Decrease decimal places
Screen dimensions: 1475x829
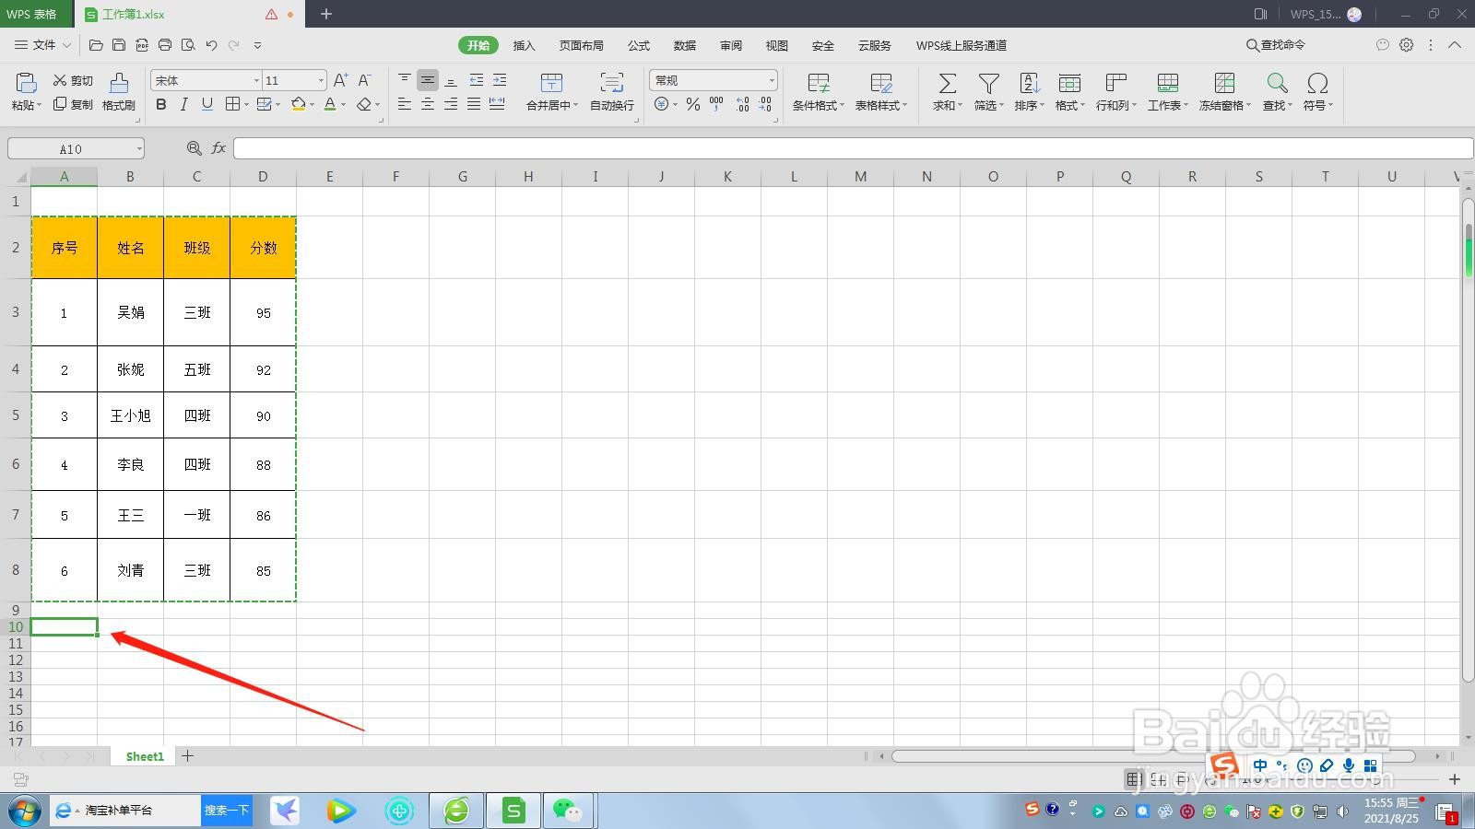(x=765, y=105)
